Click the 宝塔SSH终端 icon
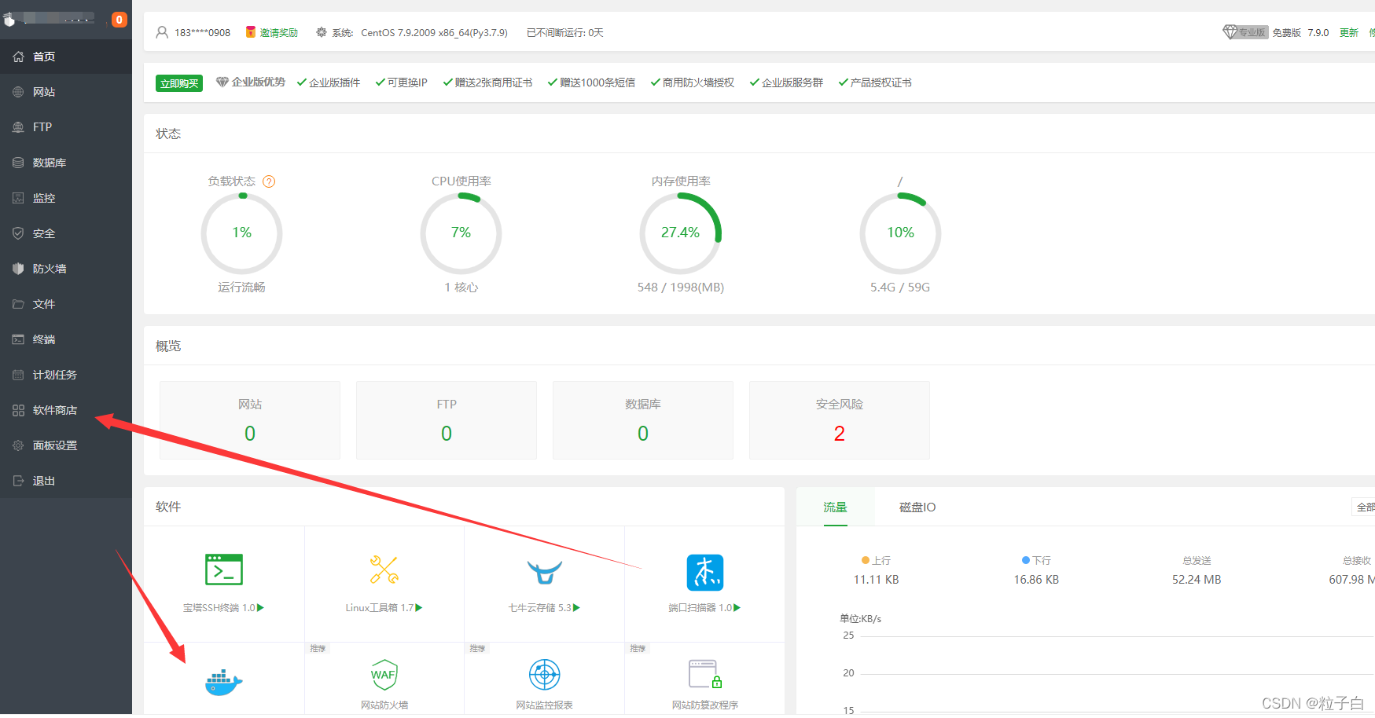 pyautogui.click(x=224, y=570)
